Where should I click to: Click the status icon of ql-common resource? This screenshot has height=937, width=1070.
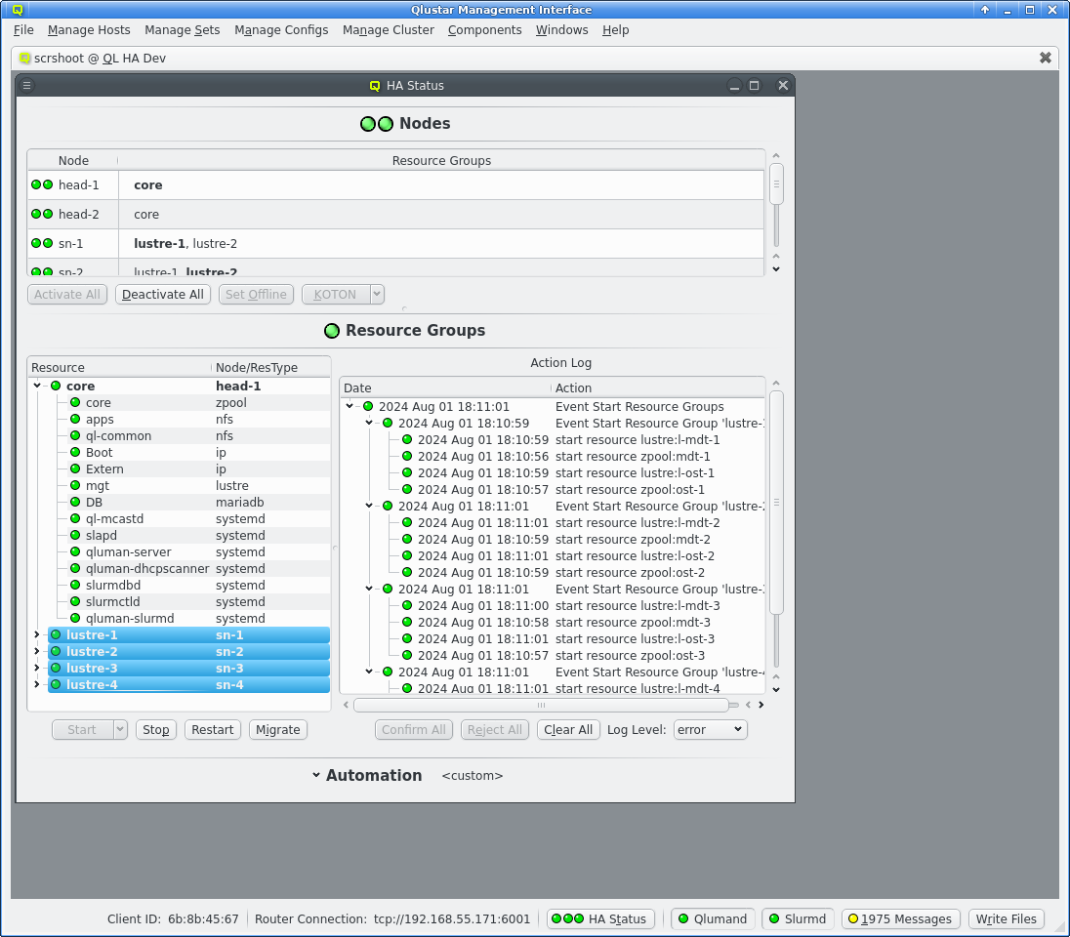75,435
